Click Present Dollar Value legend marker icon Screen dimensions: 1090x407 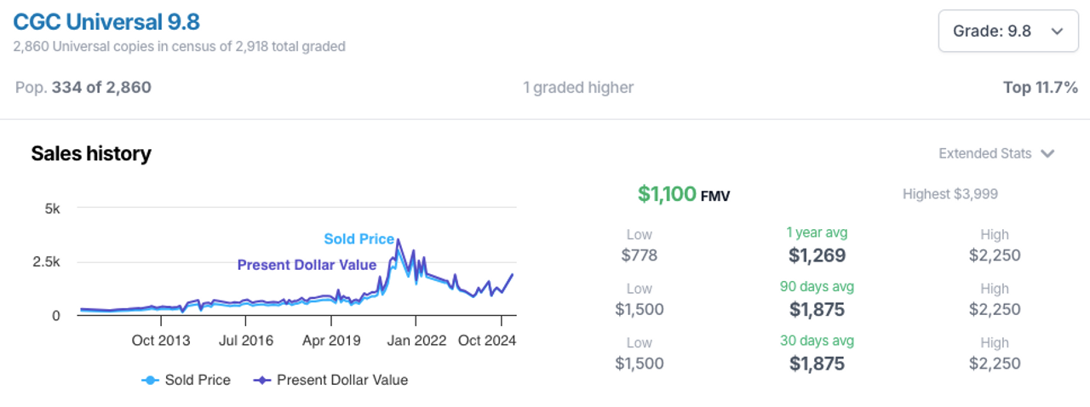pyautogui.click(x=261, y=380)
